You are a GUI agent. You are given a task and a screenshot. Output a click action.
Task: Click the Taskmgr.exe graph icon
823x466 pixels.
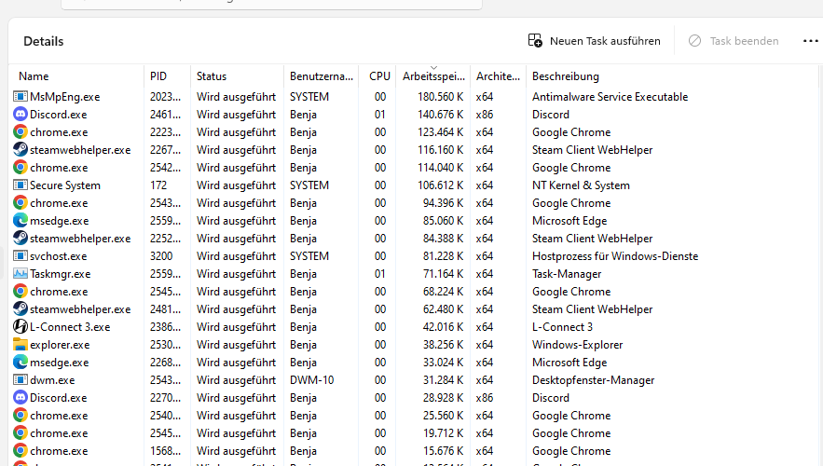point(20,273)
